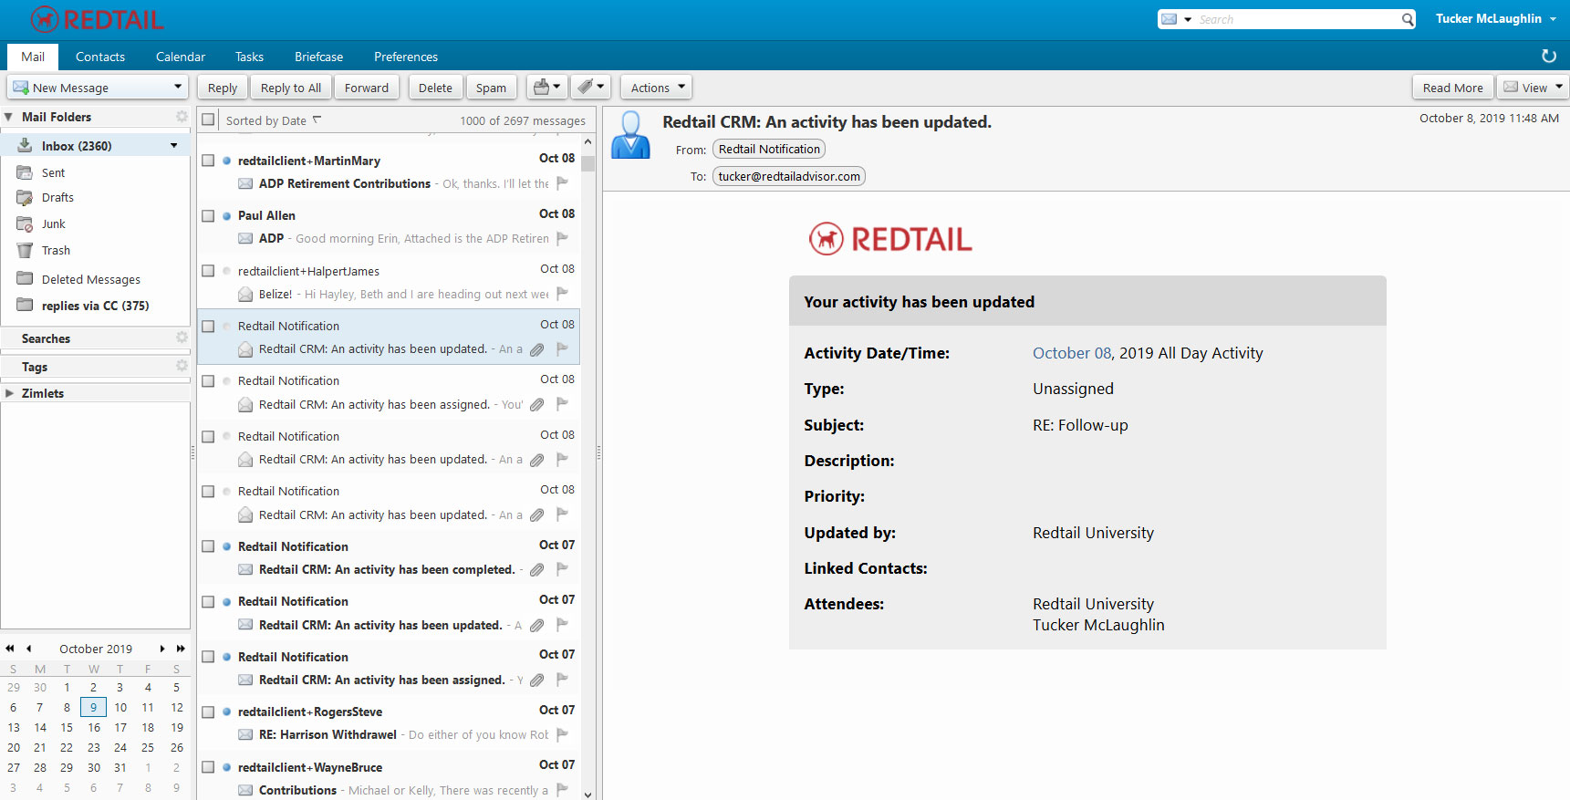This screenshot has height=800, width=1570.
Task: Check the redtailclient+MartinMary message checkbox
Action: point(208,161)
